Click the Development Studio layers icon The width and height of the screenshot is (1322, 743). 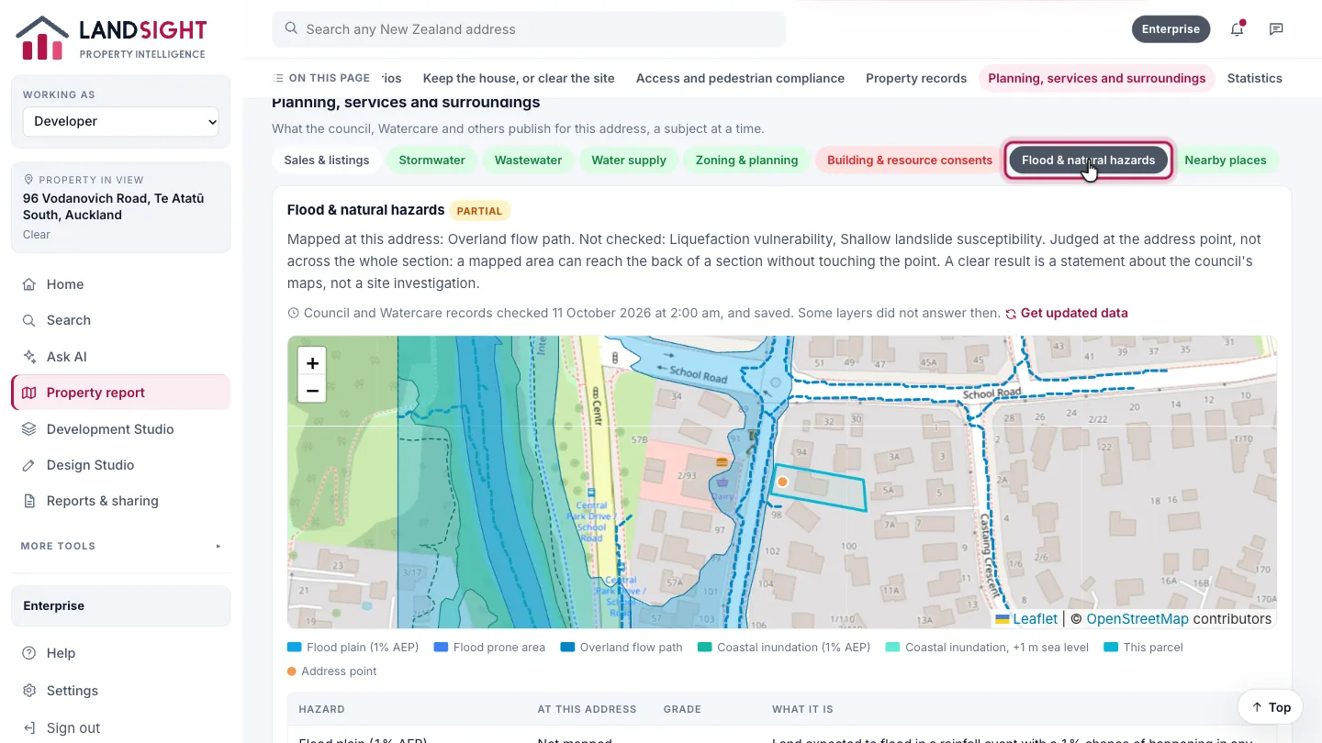[x=29, y=429]
